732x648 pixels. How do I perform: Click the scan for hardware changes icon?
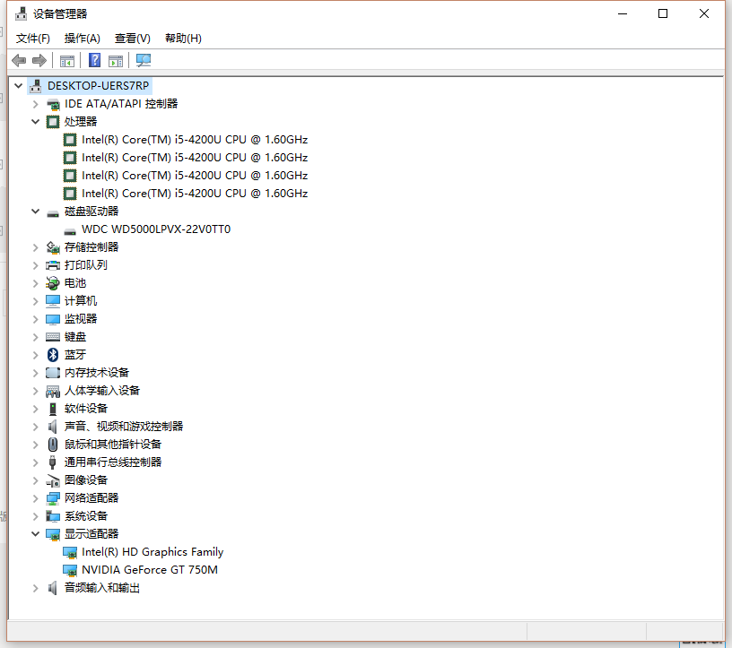pos(144,60)
